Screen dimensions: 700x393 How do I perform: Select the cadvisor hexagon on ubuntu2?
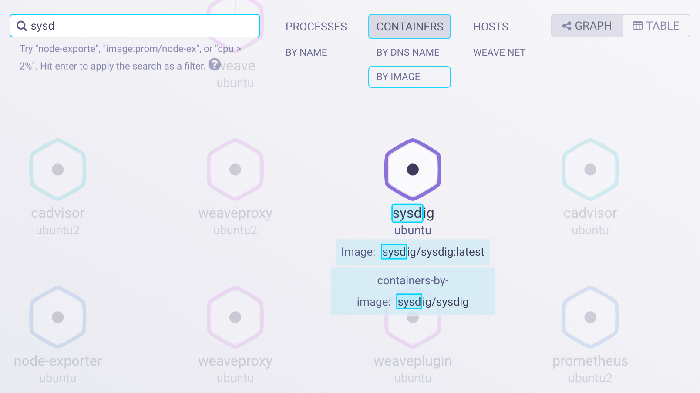[x=57, y=170]
